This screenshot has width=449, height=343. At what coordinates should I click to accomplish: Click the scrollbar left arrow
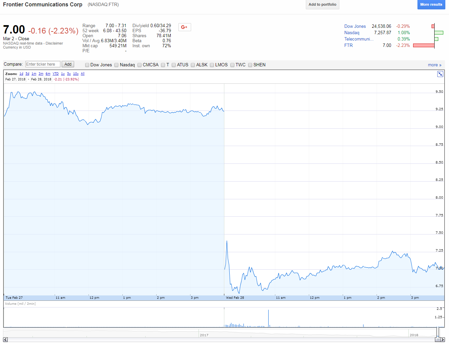point(5,340)
